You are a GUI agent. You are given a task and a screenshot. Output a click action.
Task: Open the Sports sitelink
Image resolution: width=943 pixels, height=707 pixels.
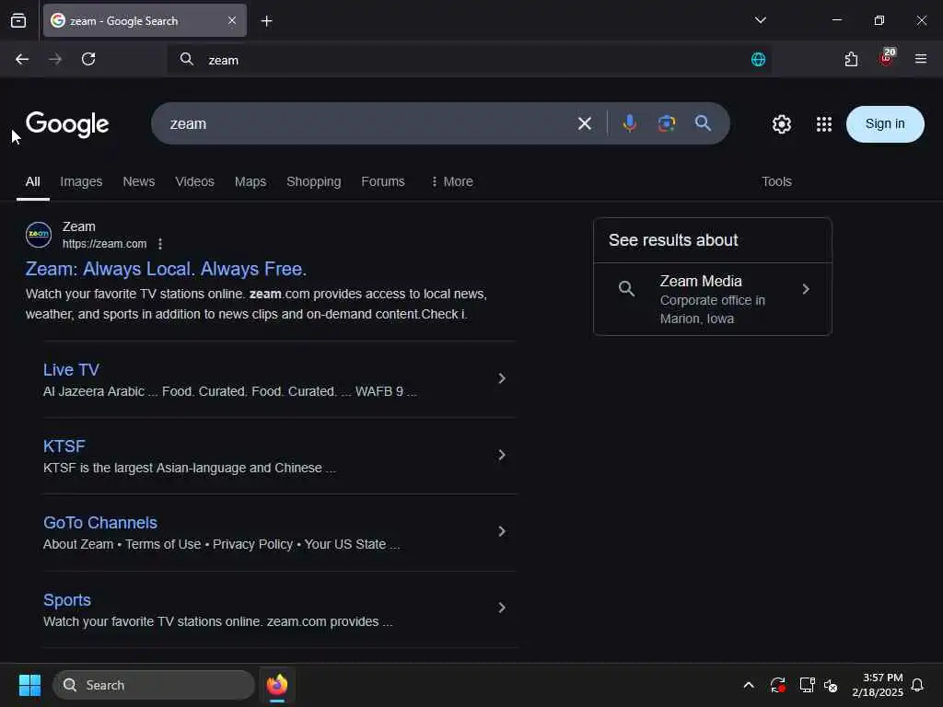(x=67, y=600)
